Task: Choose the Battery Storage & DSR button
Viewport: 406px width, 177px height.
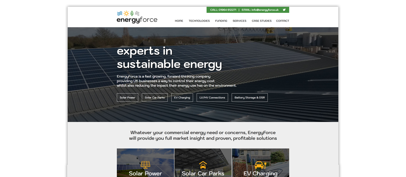Action: (x=250, y=98)
